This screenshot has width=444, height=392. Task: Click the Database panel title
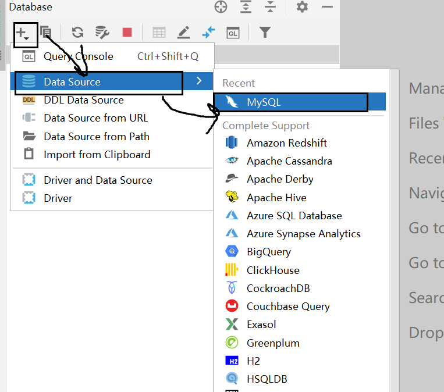31,7
